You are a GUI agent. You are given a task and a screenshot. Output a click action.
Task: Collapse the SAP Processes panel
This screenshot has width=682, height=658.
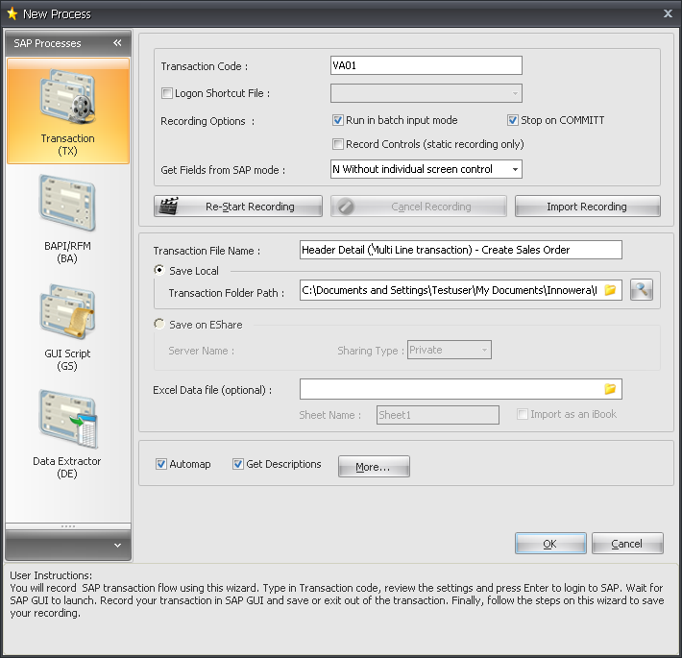pos(117,43)
